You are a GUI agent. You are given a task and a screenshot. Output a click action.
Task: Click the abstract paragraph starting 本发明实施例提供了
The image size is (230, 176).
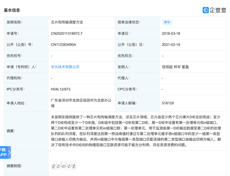136,131
